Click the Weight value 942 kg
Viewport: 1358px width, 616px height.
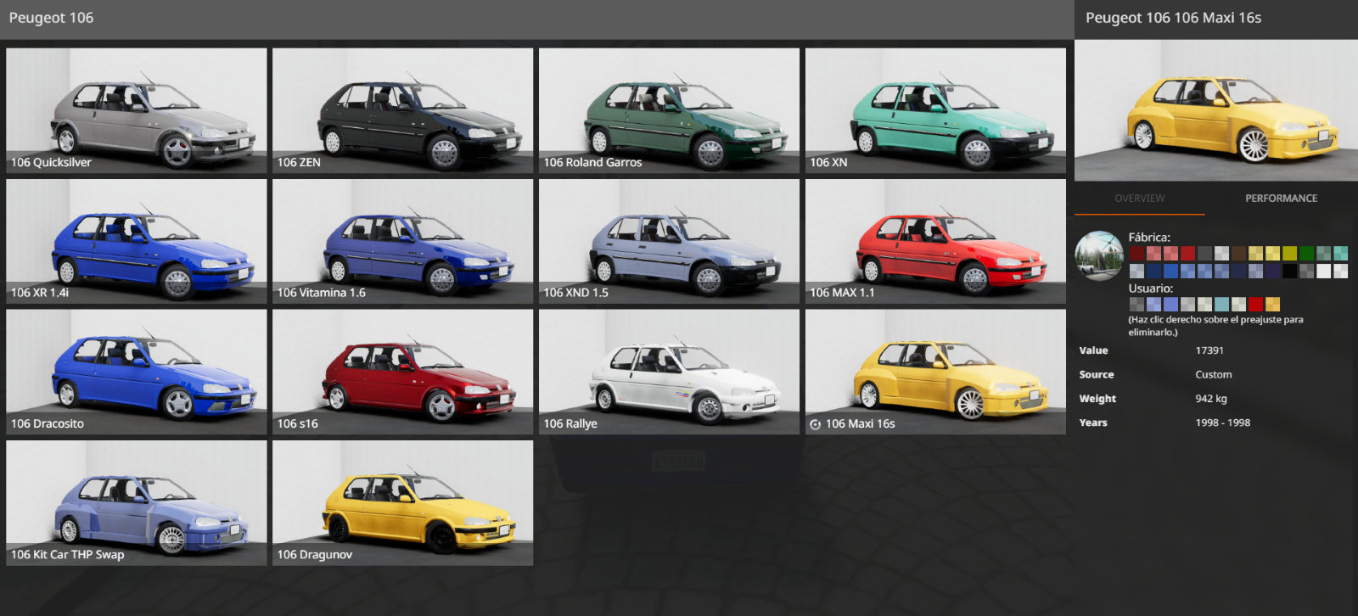(x=1211, y=399)
